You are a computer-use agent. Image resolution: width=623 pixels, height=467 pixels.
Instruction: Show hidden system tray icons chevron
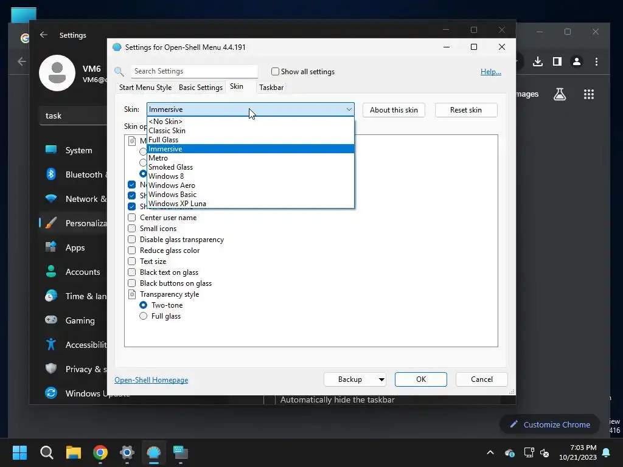[x=490, y=452]
